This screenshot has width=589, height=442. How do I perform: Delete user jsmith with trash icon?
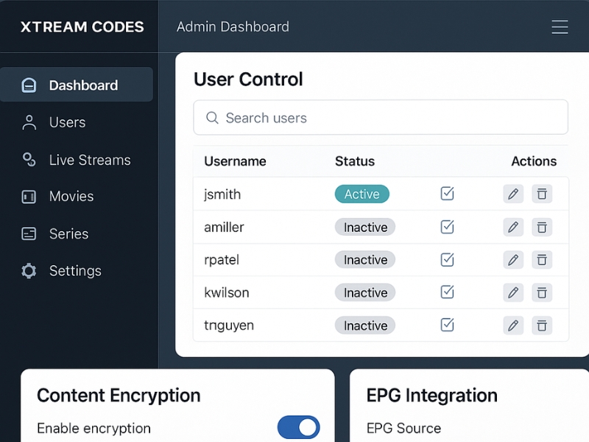542,194
